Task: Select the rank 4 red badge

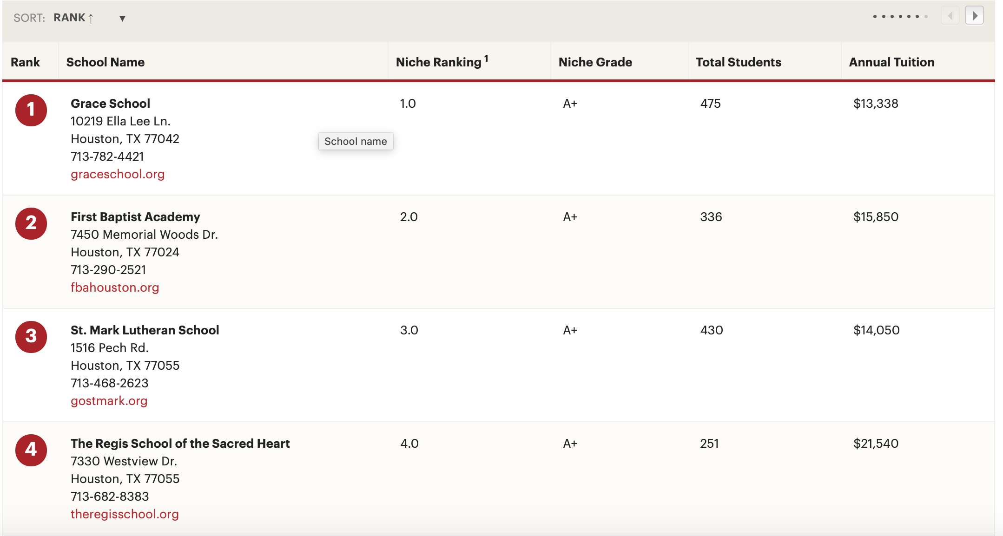Action: 31,450
